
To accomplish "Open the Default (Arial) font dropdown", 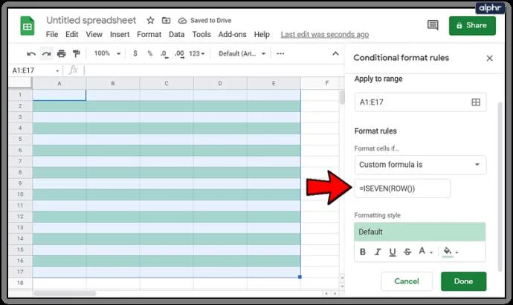I will coord(242,53).
